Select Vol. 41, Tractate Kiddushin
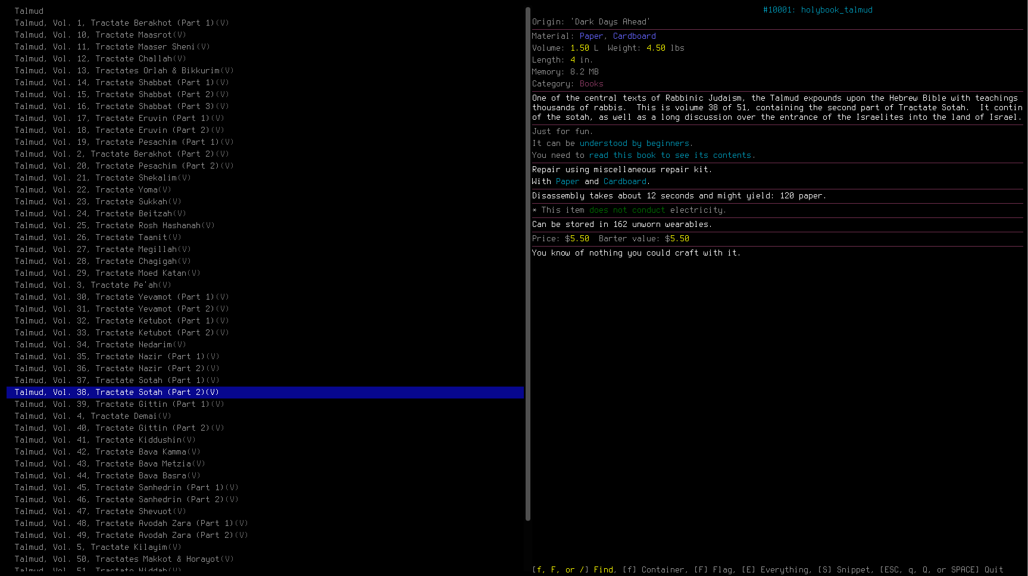The width and height of the screenshot is (1028, 576). (x=105, y=440)
